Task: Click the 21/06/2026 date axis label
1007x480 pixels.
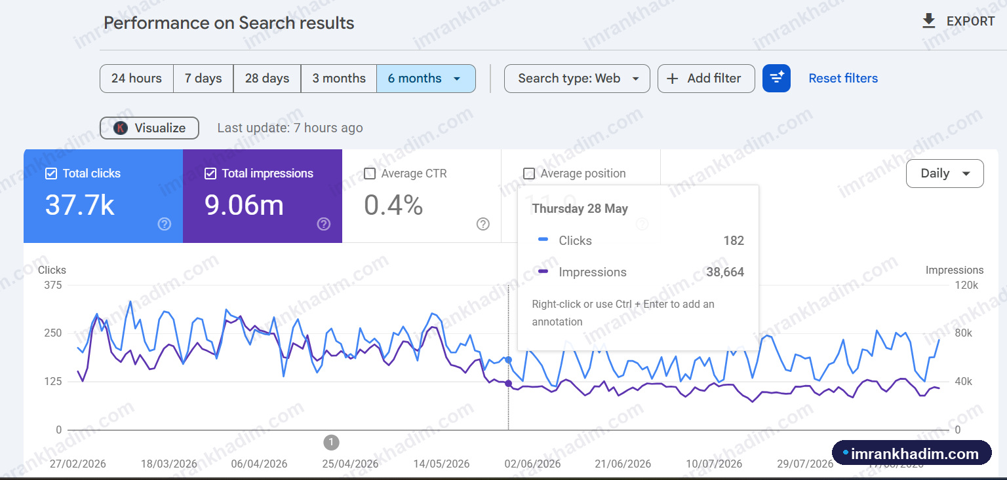Action: pyautogui.click(x=623, y=464)
